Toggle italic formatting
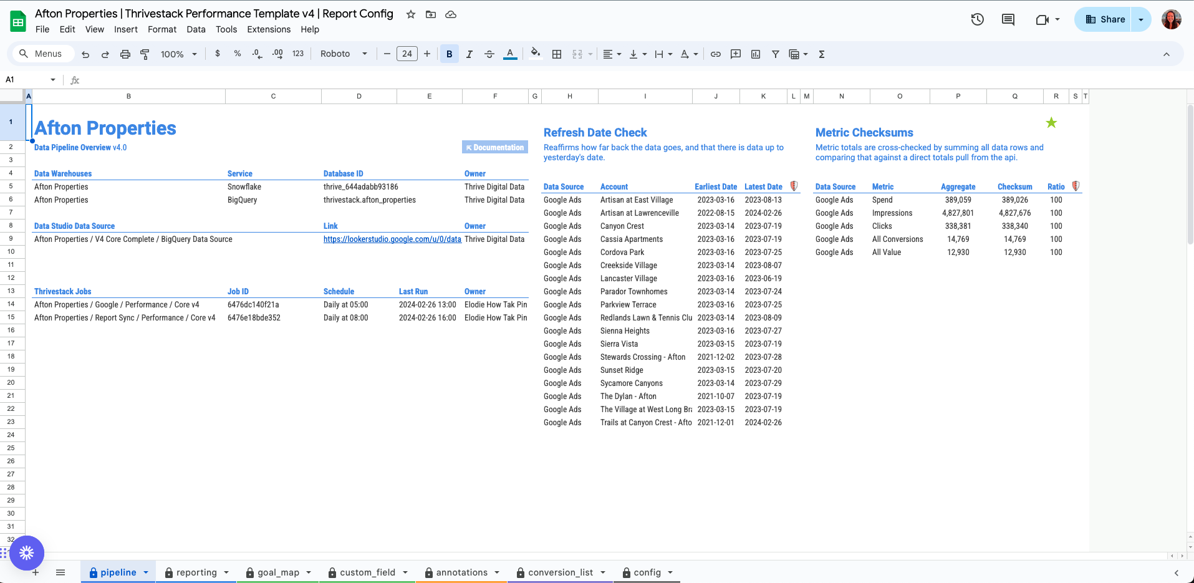This screenshot has height=583, width=1194. tap(469, 54)
